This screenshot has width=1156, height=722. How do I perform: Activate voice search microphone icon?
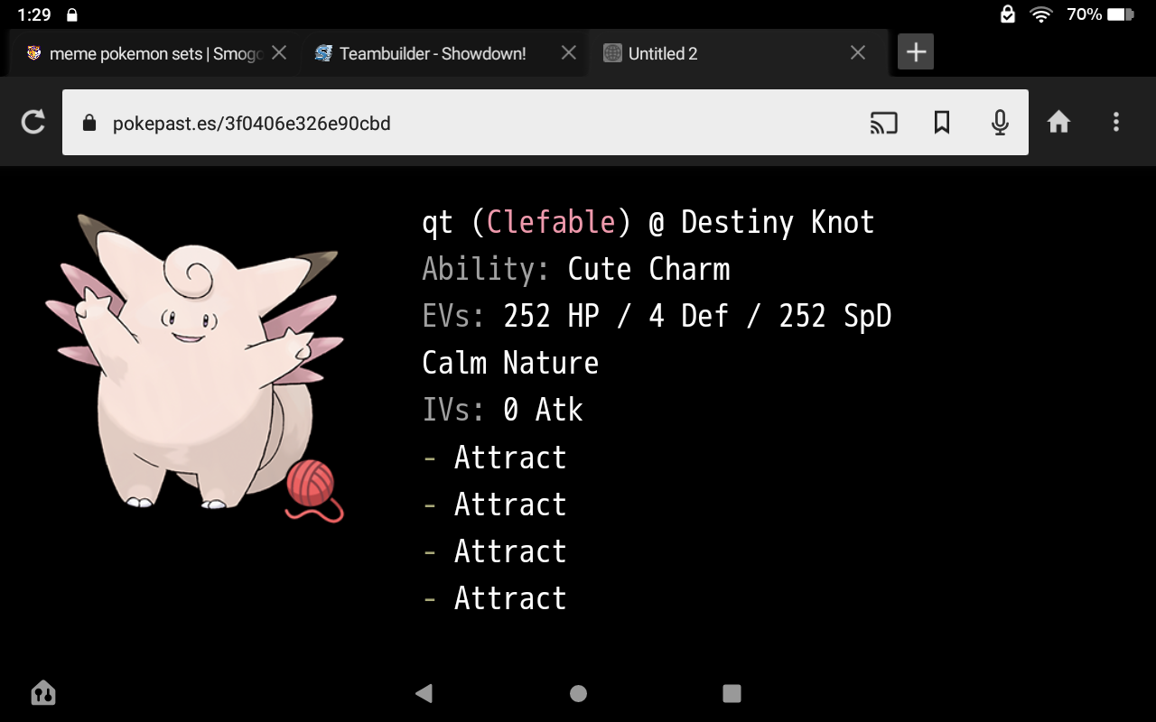1000,122
